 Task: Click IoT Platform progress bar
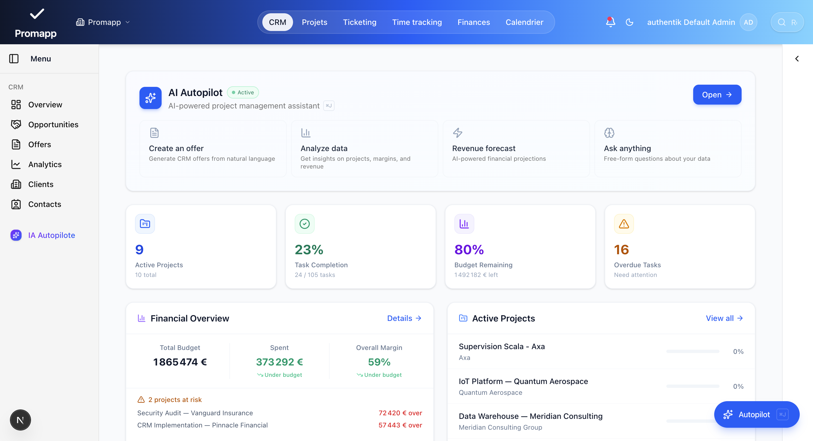click(693, 386)
